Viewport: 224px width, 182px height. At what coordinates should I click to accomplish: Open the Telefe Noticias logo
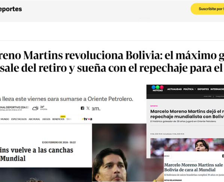(x=157, y=89)
